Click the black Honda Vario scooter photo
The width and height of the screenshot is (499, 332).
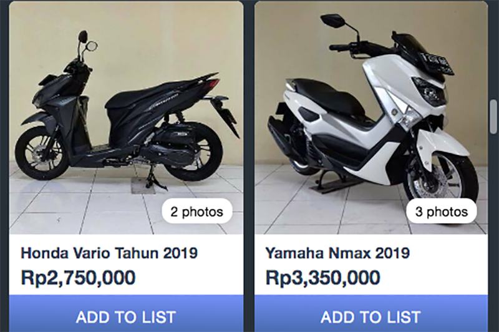(x=127, y=118)
